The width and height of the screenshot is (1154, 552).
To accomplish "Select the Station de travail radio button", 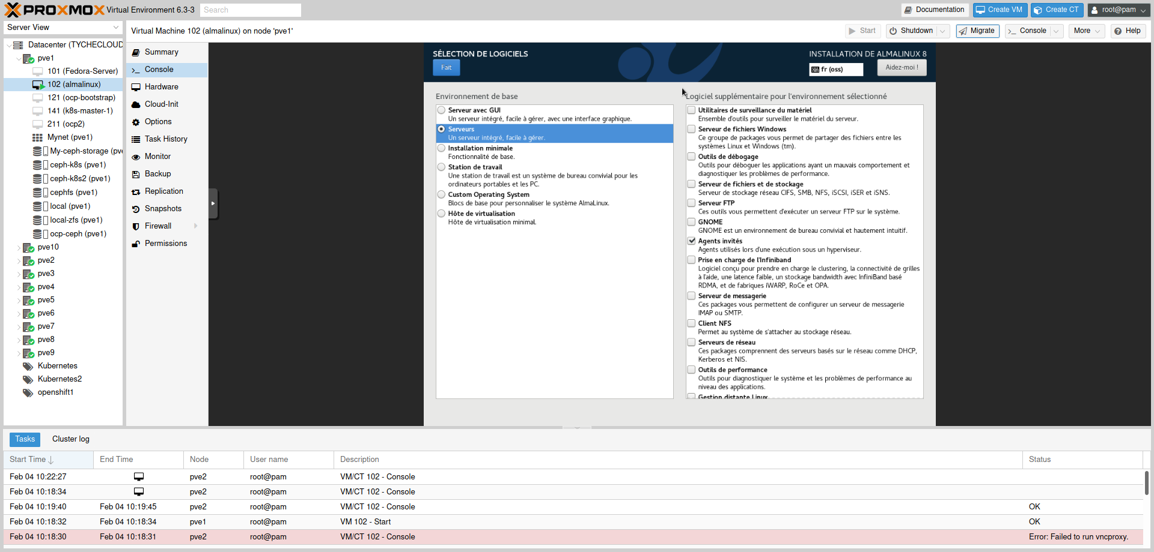I will click(x=442, y=167).
